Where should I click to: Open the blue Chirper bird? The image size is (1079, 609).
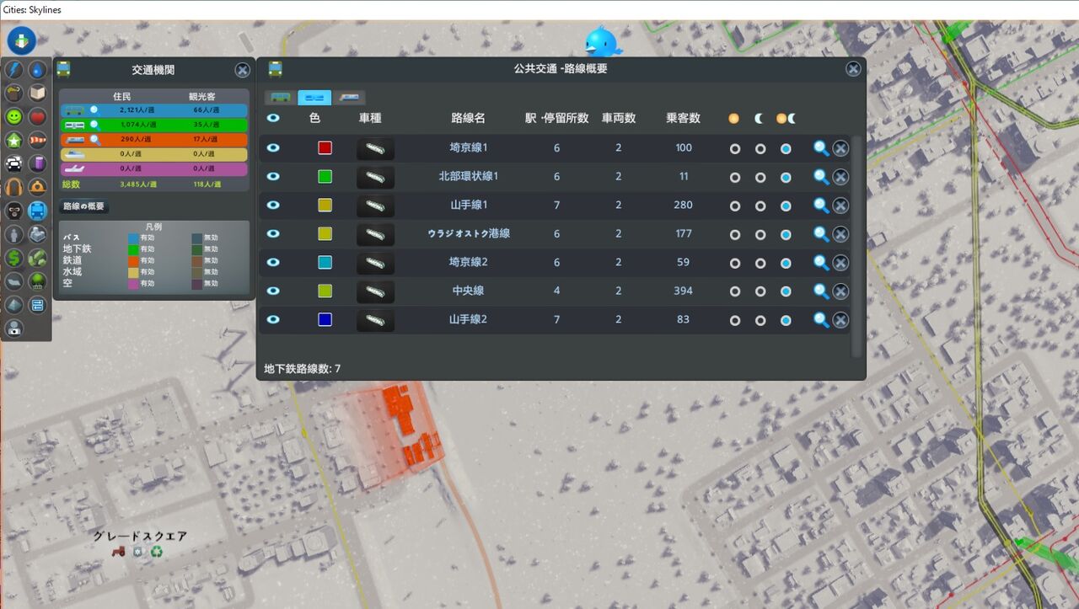(x=603, y=40)
